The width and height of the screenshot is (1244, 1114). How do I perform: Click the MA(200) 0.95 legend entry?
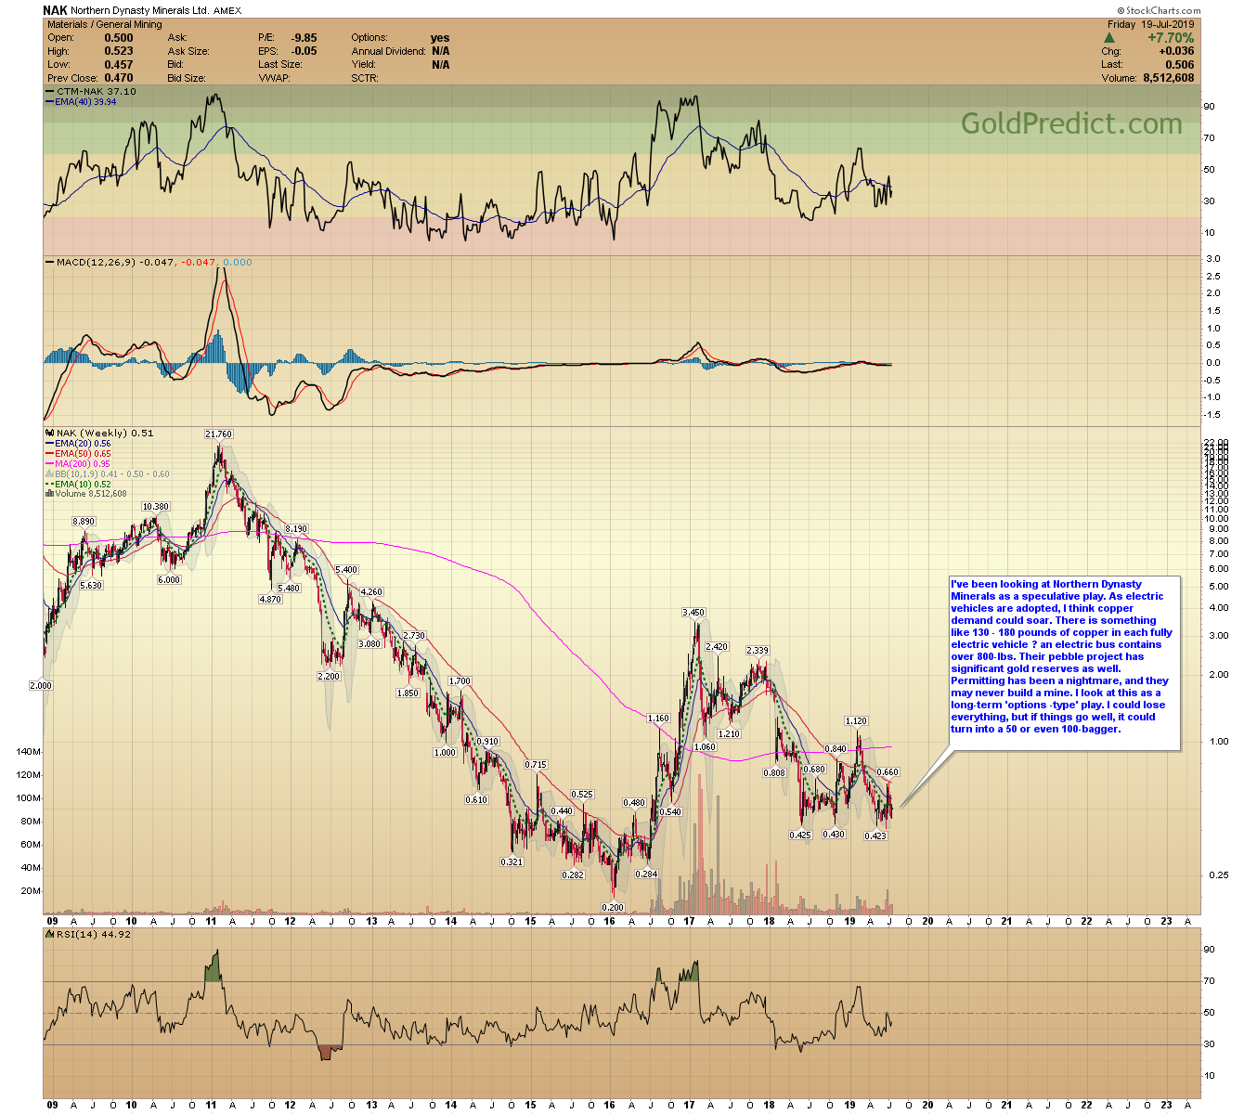tap(78, 464)
